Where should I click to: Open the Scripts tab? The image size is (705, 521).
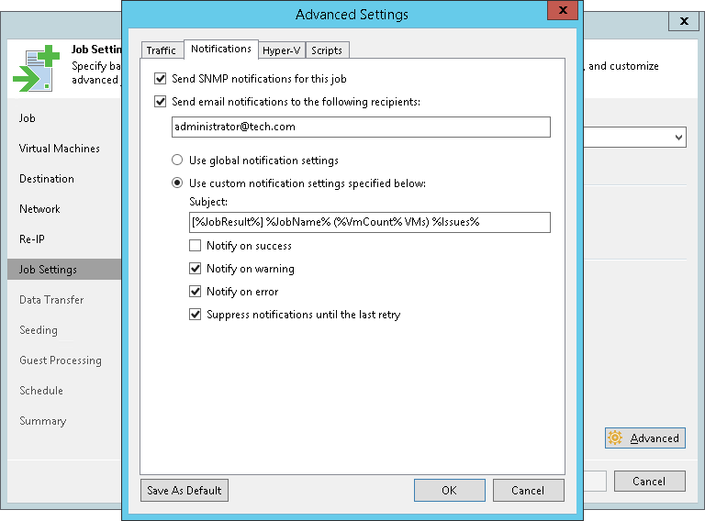[327, 50]
